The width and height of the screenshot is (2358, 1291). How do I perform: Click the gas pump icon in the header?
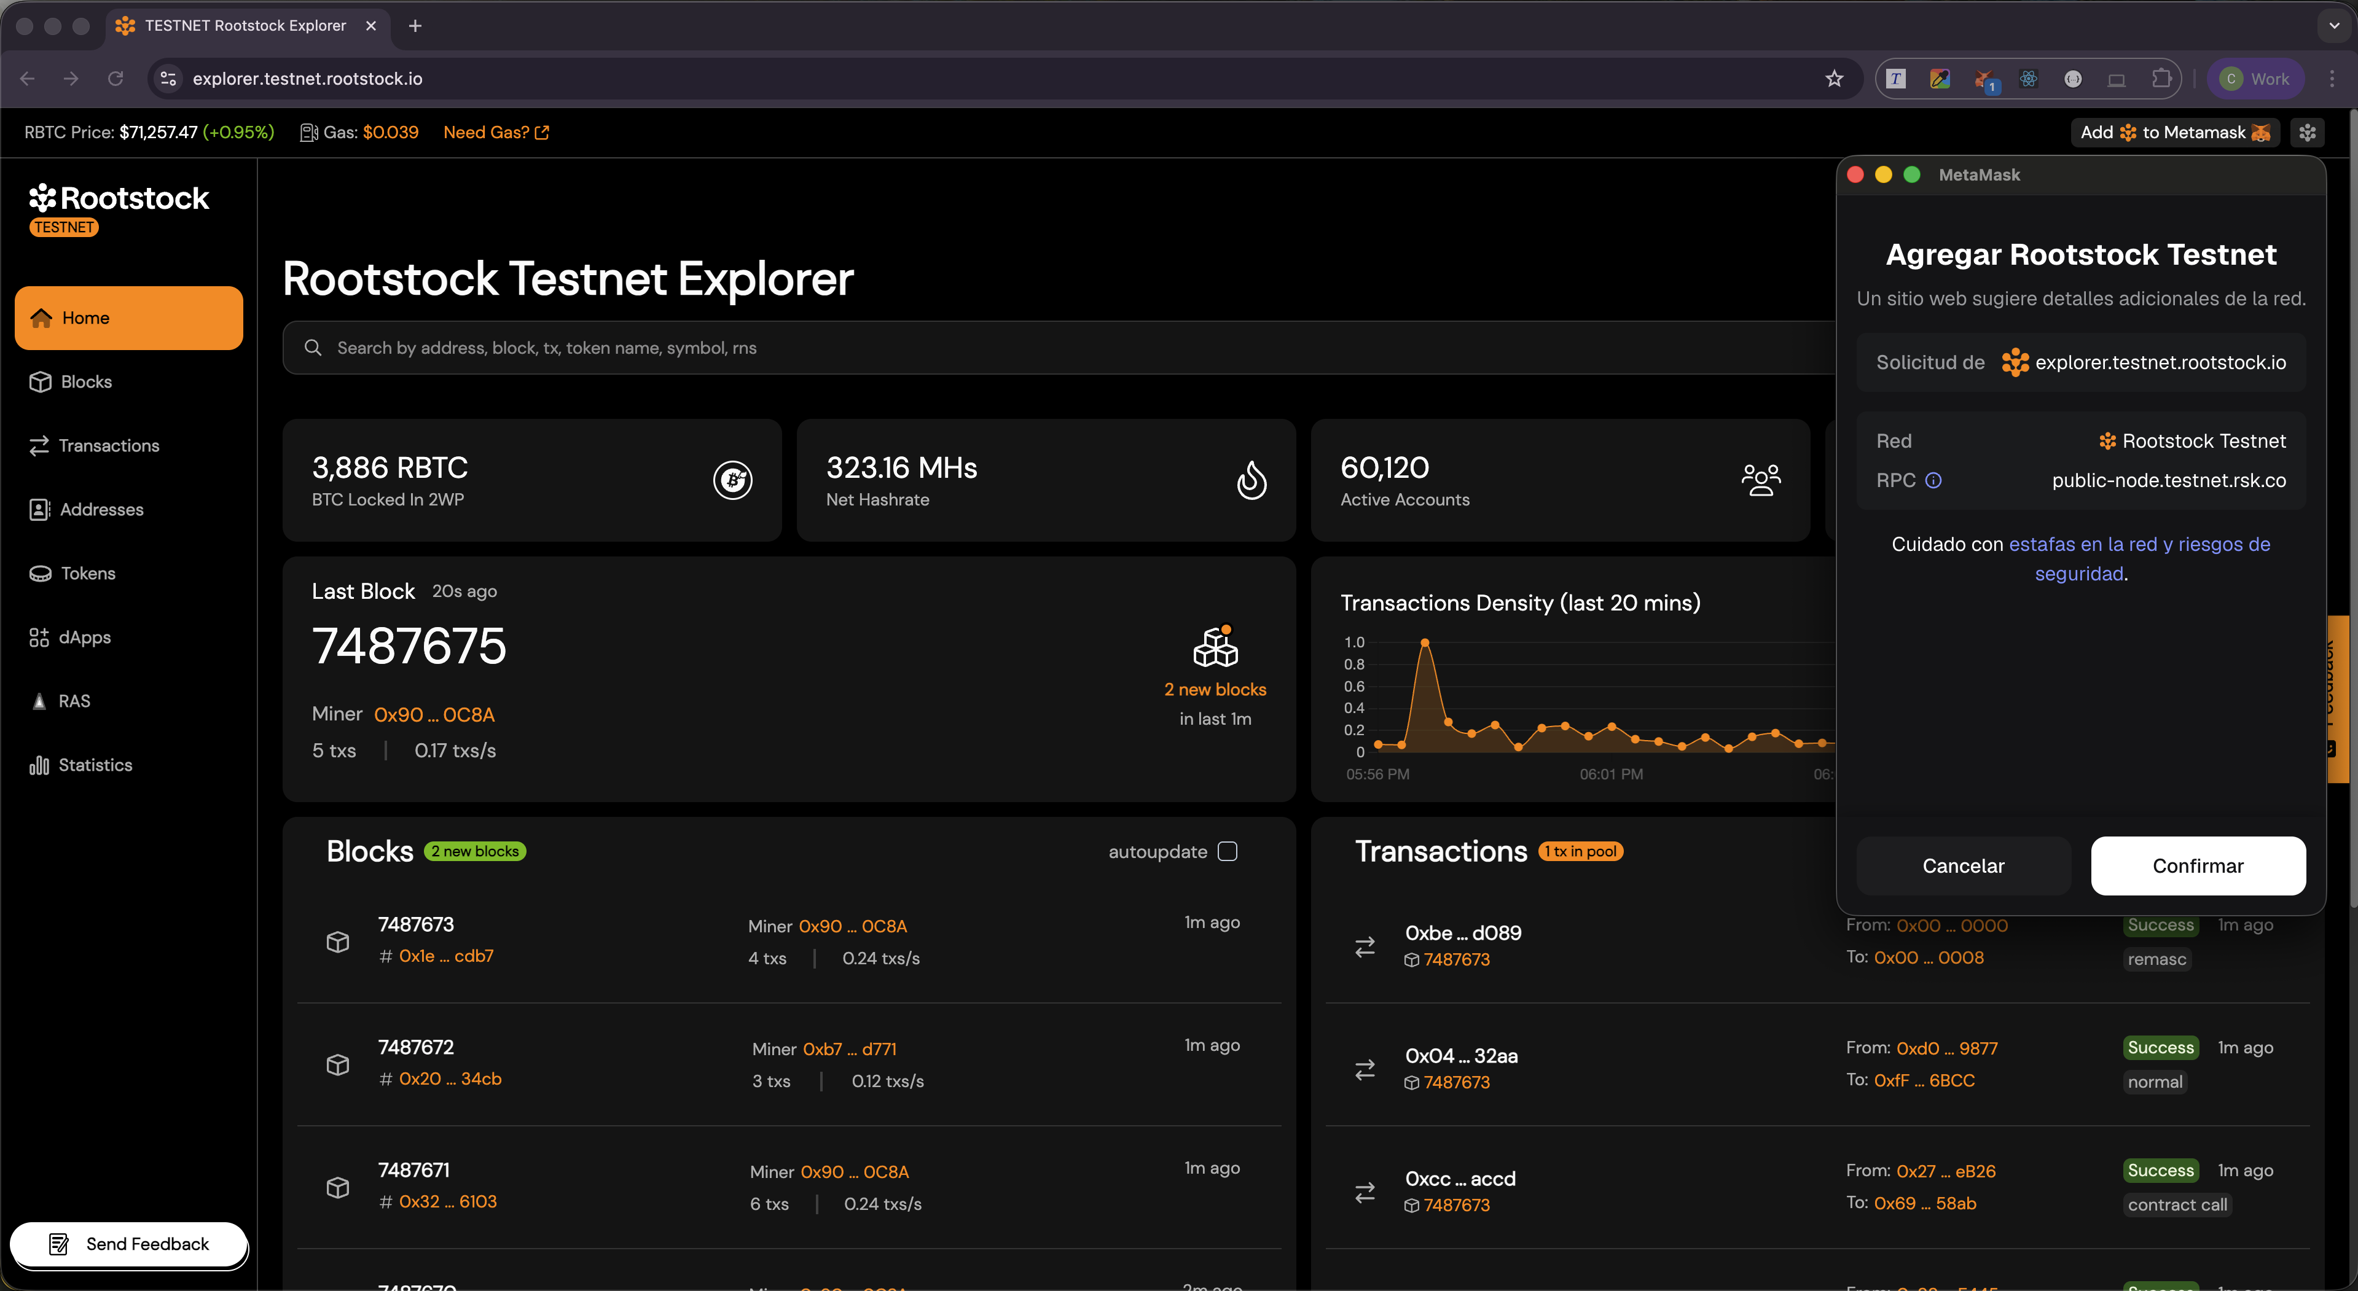pos(308,132)
